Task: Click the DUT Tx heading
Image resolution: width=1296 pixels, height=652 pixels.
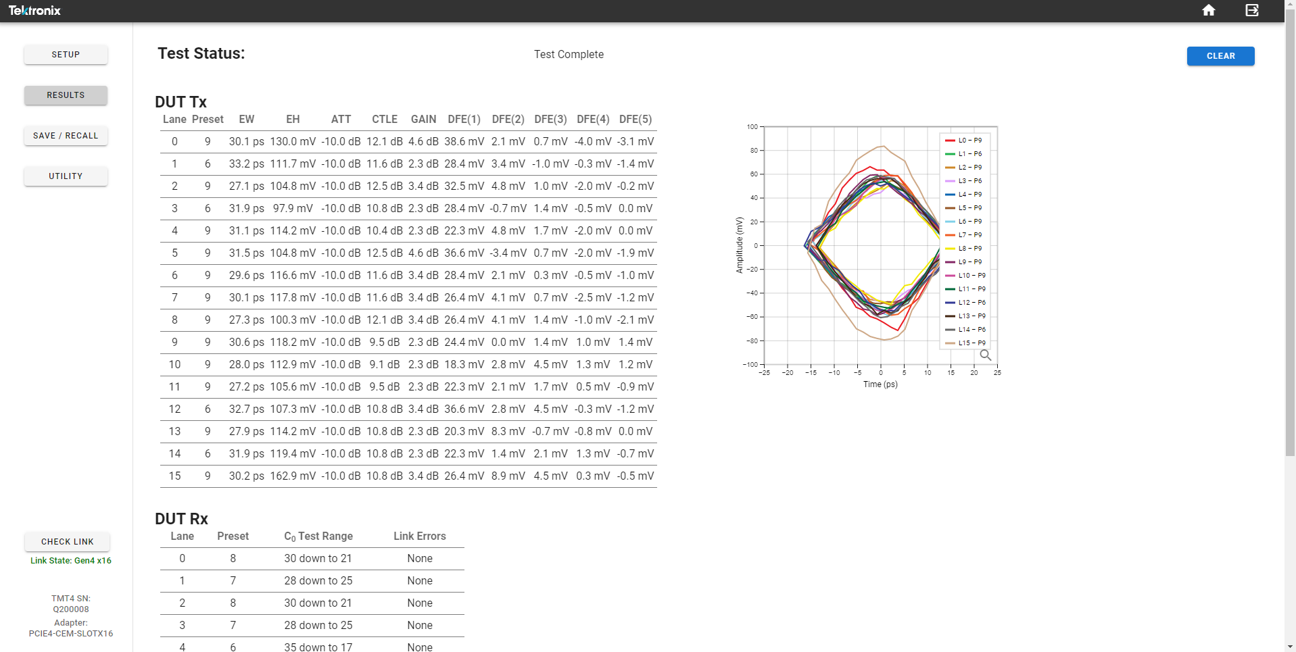Action: [181, 102]
